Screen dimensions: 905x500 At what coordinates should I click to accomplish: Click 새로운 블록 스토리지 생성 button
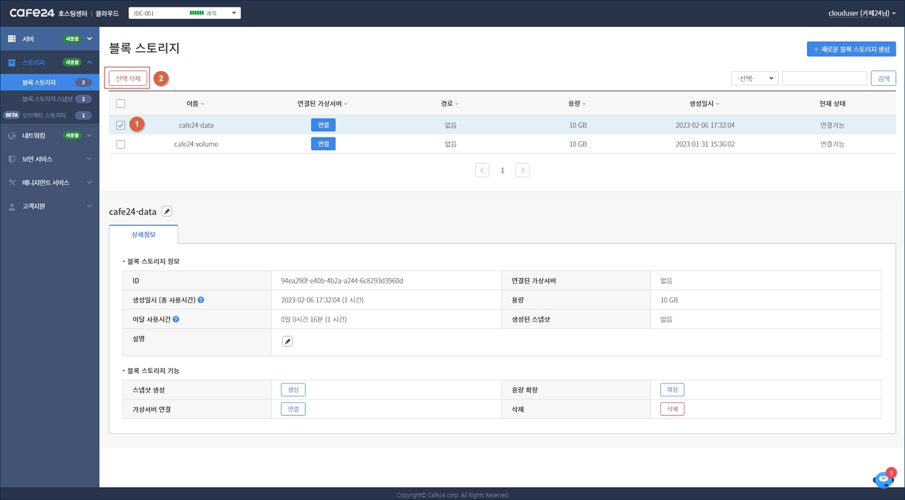[x=851, y=49]
